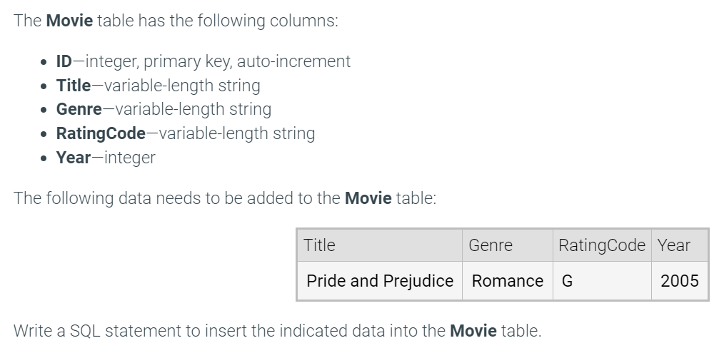Click the G rating cell
724x358 pixels.
[x=602, y=281]
